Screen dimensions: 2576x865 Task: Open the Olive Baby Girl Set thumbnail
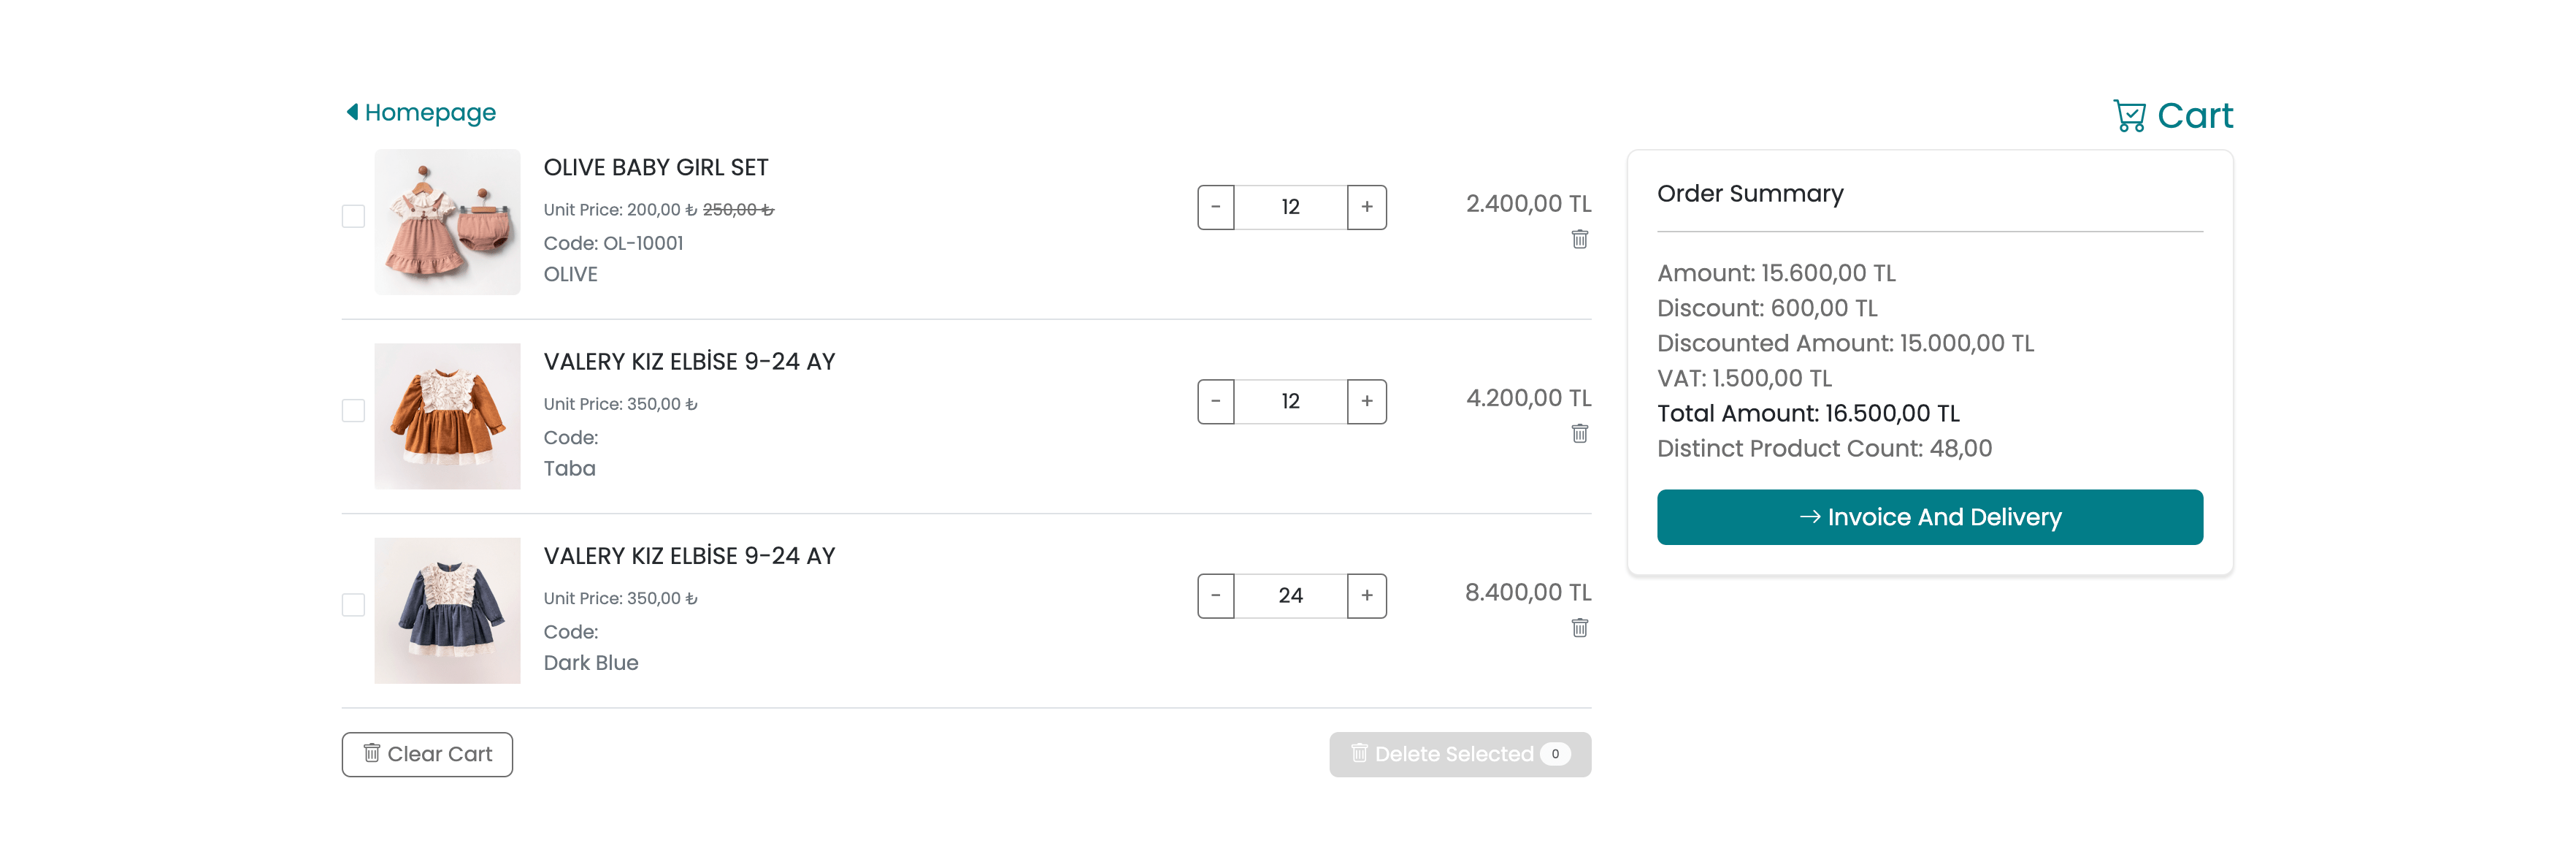pos(447,222)
